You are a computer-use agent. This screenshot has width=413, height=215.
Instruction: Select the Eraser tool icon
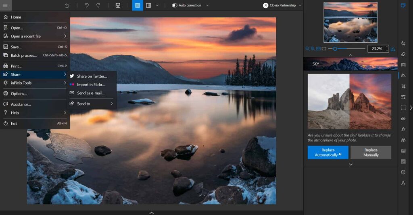tap(403, 54)
